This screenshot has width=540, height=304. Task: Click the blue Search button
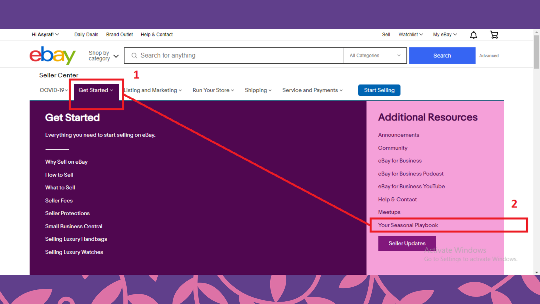coord(442,55)
